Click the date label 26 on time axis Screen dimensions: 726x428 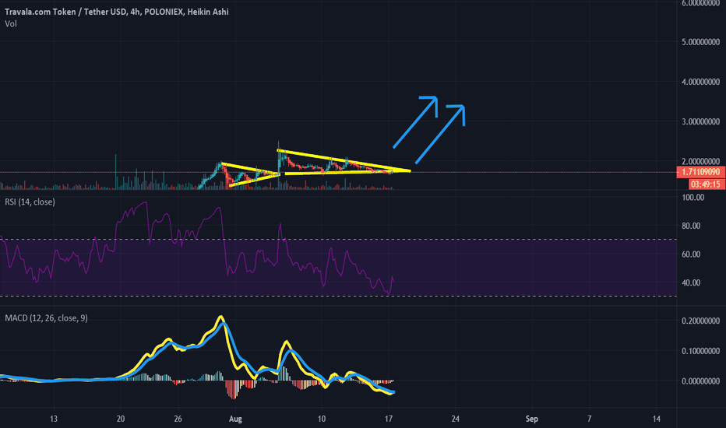(x=178, y=419)
